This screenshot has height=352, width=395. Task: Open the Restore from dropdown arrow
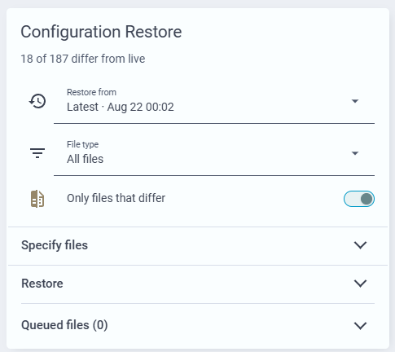(x=355, y=101)
